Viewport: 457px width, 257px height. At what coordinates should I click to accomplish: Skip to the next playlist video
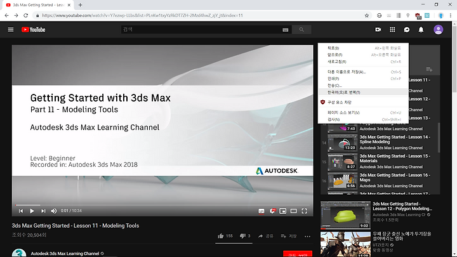coord(43,211)
